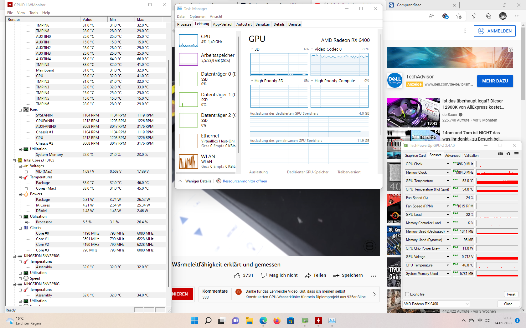This screenshot has width=526, height=328.
Task: Click the Reset button in GPU-Z
Action: click(511, 294)
